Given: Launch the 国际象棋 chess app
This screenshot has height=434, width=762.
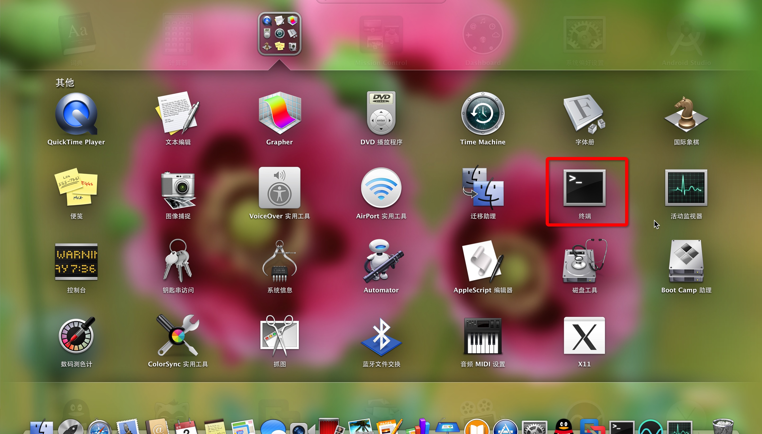Looking at the screenshot, I should pyautogui.click(x=686, y=114).
